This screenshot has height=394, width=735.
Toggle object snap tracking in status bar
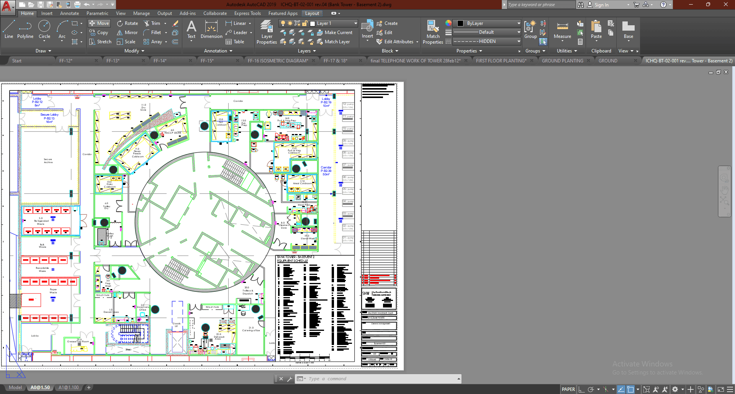[621, 389]
